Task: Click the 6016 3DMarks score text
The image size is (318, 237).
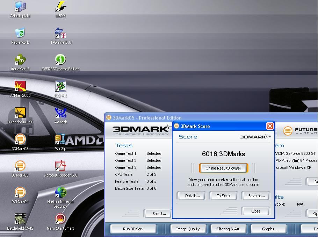Action: point(224,154)
